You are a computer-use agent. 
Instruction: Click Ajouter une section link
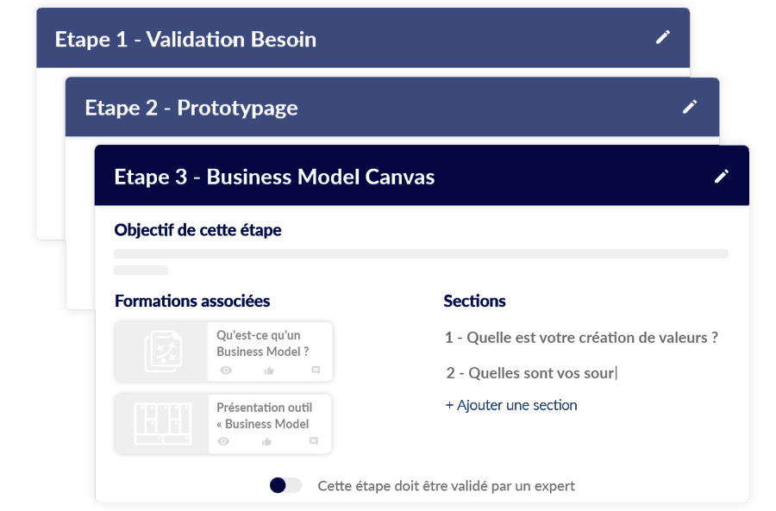511,405
